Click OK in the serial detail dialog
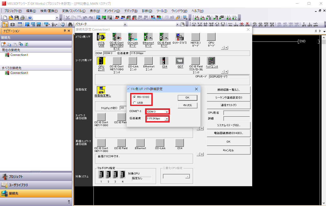 pyautogui.click(x=187, y=97)
